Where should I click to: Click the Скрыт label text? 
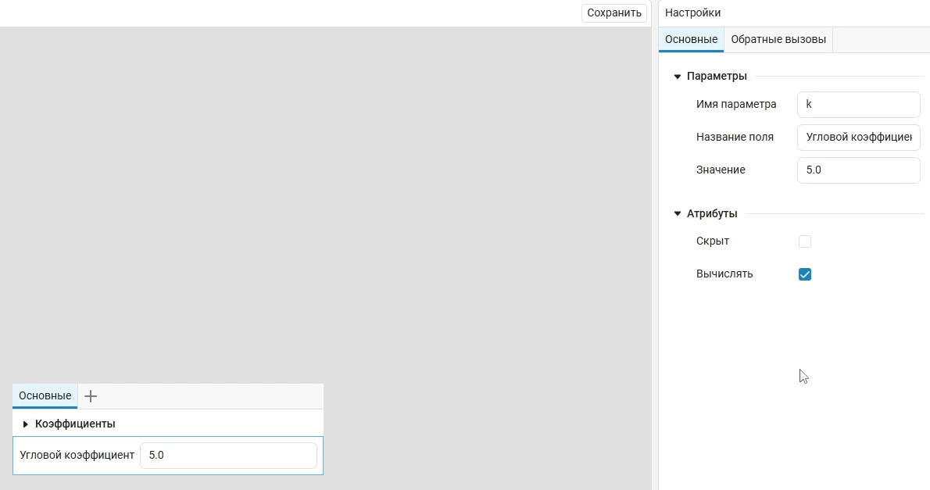pos(712,241)
